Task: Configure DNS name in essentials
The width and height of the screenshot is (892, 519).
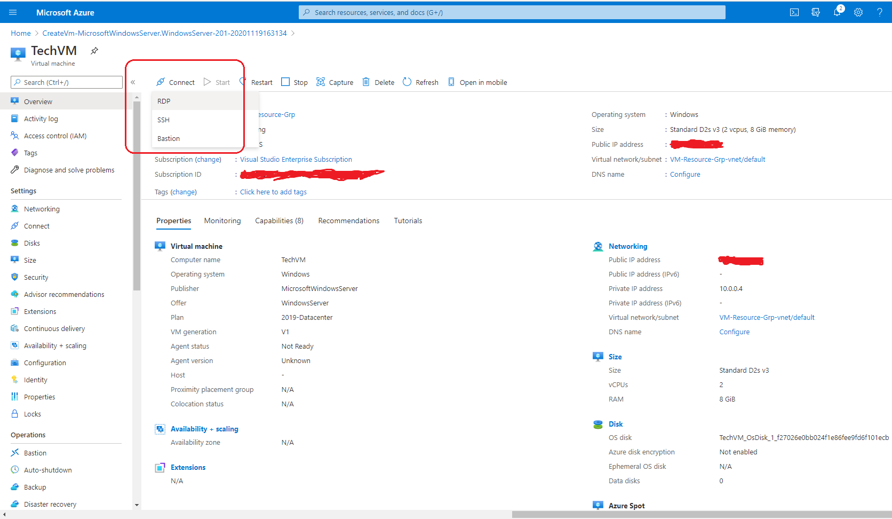Action: [x=685, y=174]
